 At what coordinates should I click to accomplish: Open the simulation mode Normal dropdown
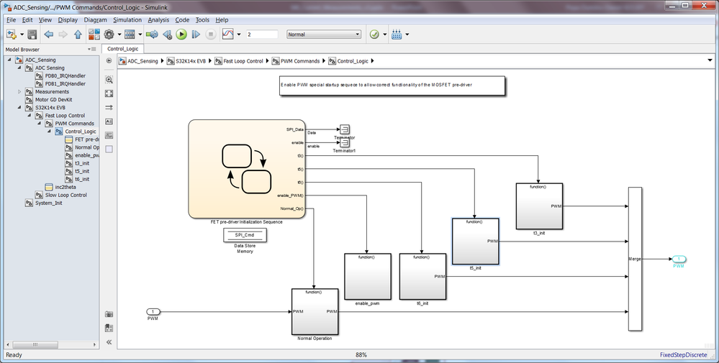click(324, 35)
